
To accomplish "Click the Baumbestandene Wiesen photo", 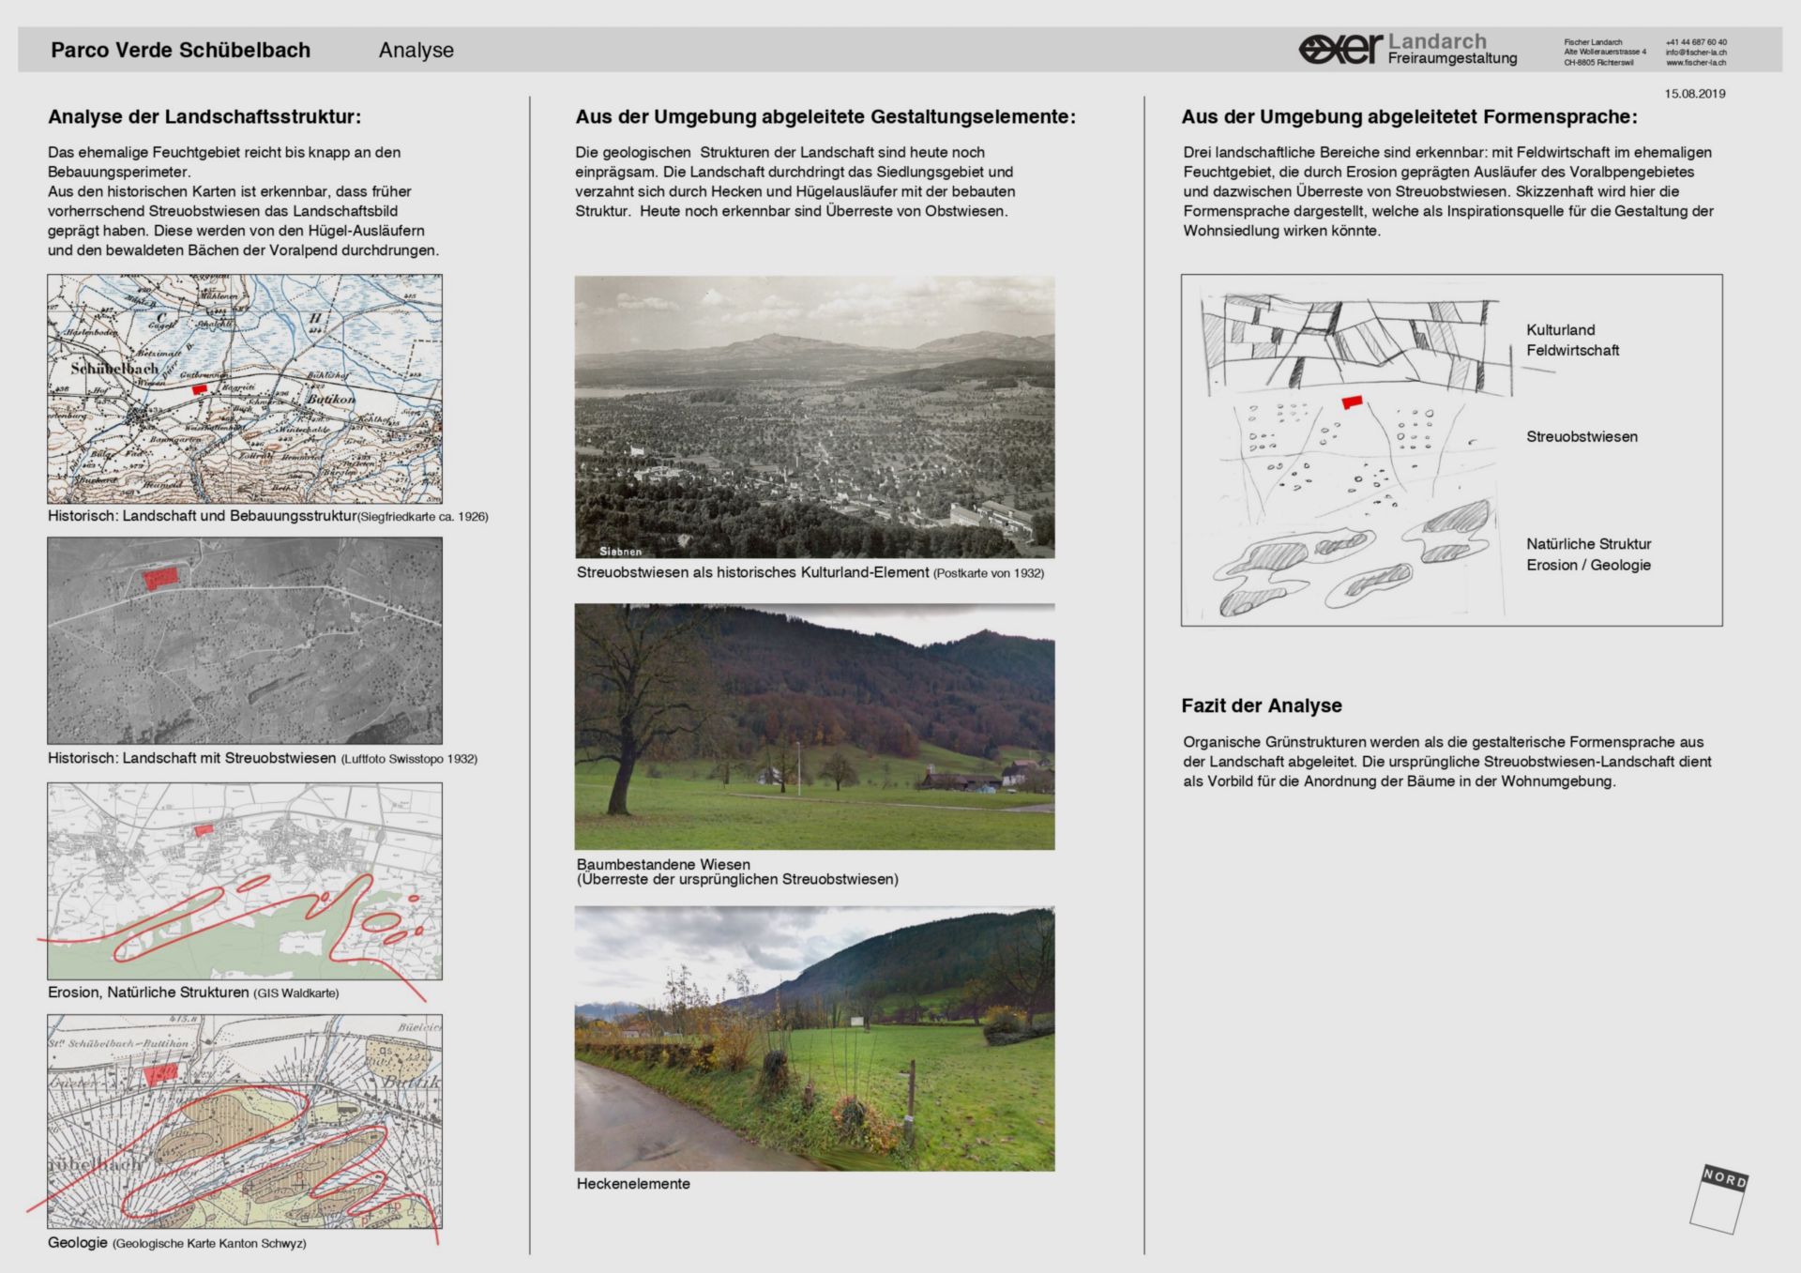I will click(814, 727).
